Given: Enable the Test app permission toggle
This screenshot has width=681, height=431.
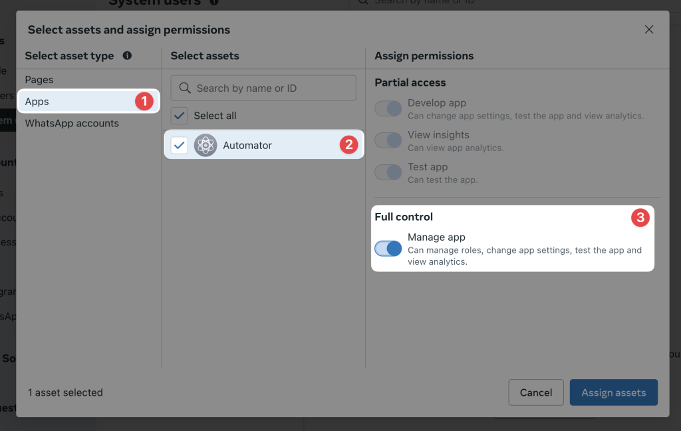Looking at the screenshot, I should pos(388,172).
